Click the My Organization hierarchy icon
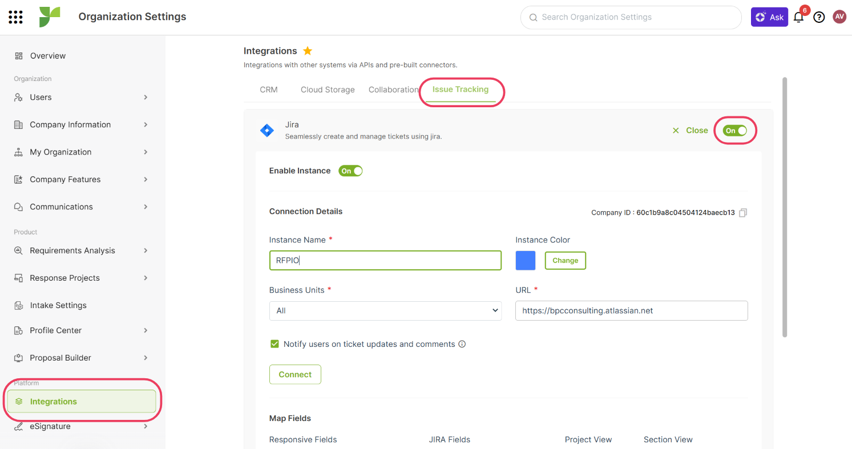Screen dimensions: 852x449 (18, 152)
